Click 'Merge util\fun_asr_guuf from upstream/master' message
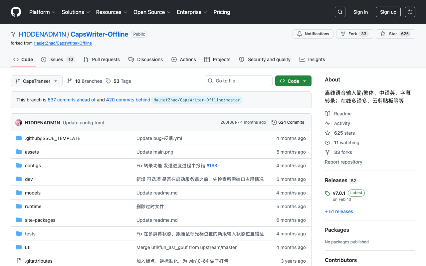This screenshot has height=266, width=426. 186,247
